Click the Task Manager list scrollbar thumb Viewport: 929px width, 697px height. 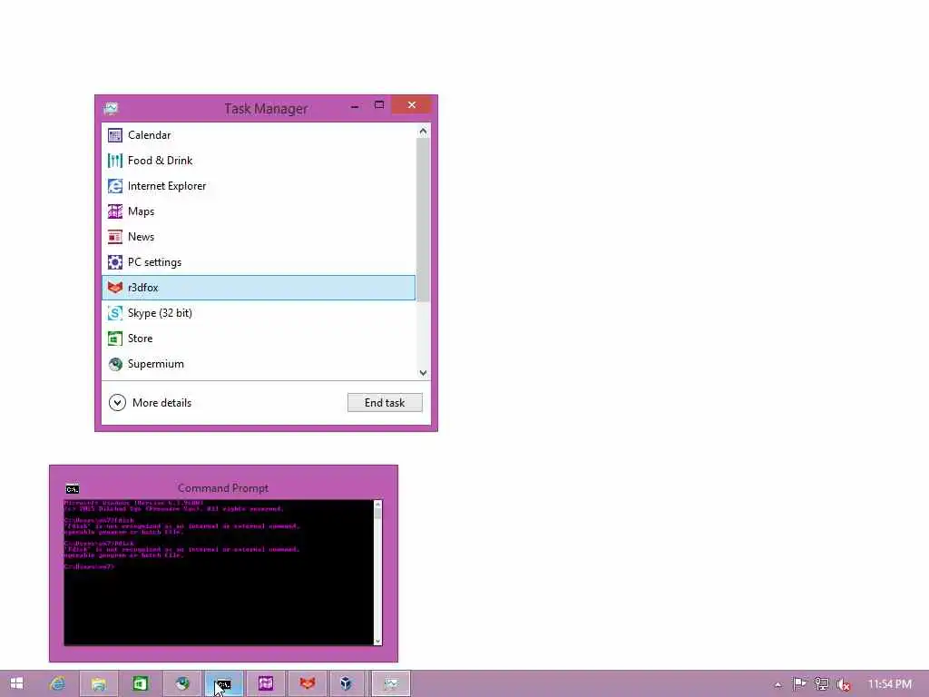(x=423, y=220)
